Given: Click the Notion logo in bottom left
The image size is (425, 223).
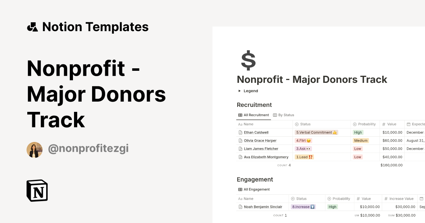Looking at the screenshot, I should 36,190.
